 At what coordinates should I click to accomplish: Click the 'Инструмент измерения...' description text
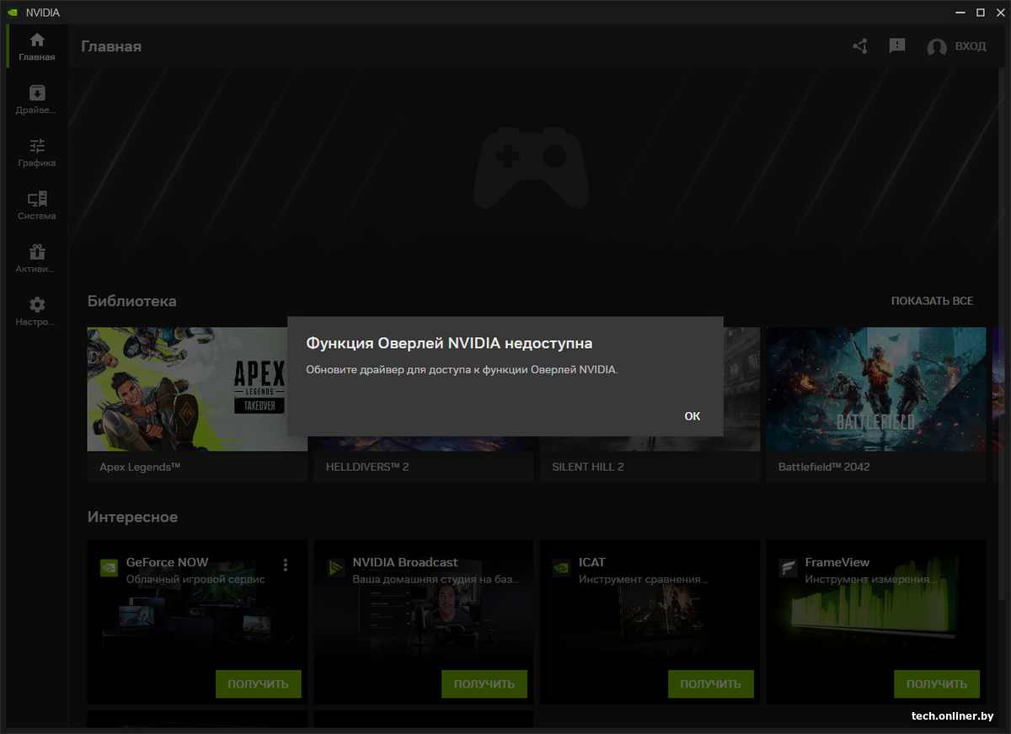(871, 580)
